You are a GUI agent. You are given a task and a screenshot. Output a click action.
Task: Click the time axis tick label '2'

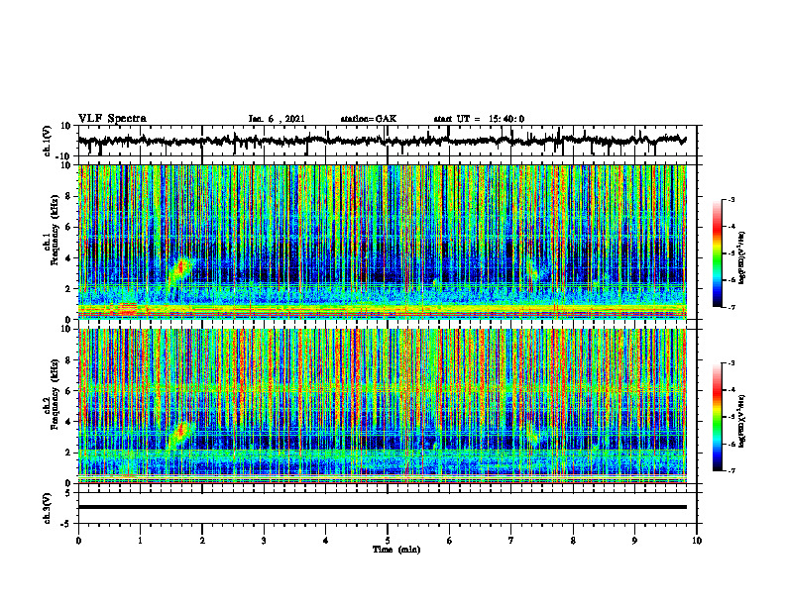point(202,541)
